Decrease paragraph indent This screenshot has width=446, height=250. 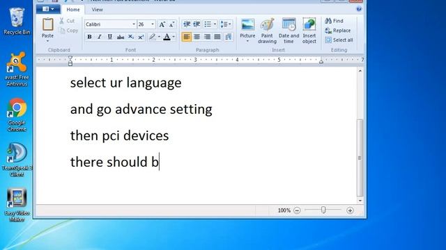pyautogui.click(x=187, y=24)
